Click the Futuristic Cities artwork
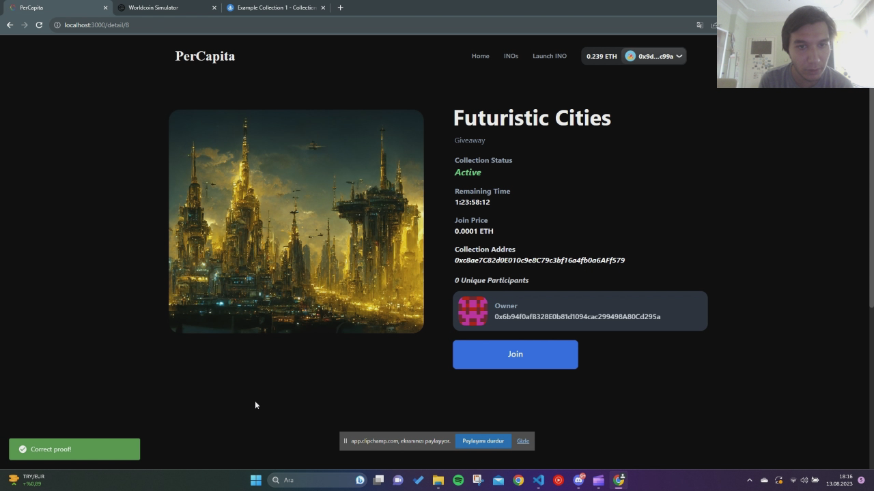The image size is (874, 491). 296,222
